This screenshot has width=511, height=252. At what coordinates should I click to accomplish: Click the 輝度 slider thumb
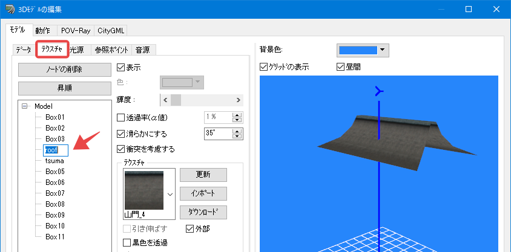coord(176,100)
